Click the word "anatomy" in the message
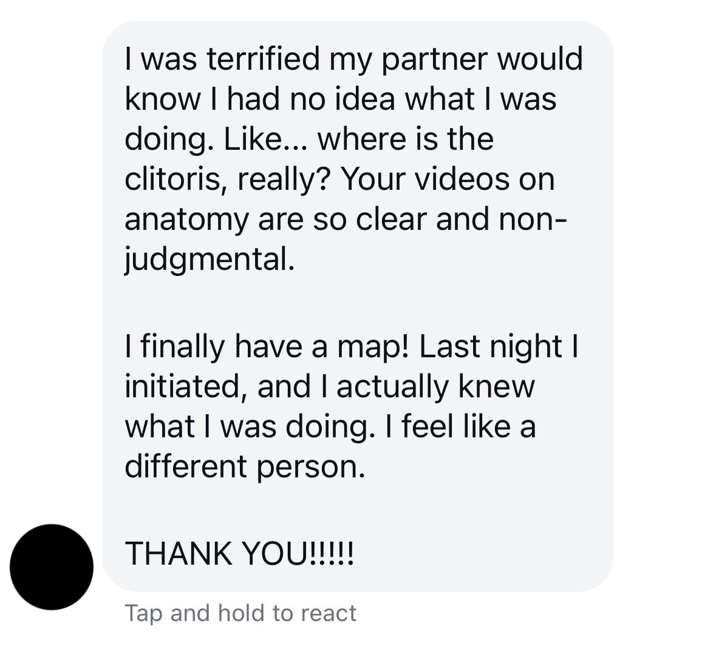 coord(185,220)
